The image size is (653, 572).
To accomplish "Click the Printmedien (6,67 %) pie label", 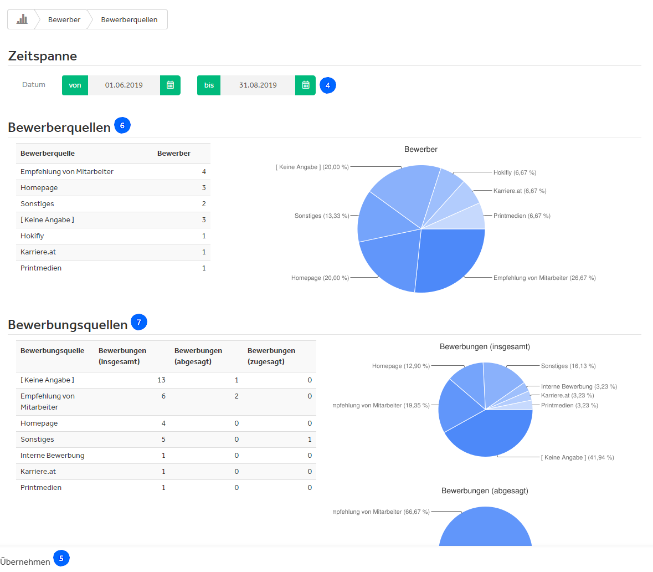I will pos(522,216).
